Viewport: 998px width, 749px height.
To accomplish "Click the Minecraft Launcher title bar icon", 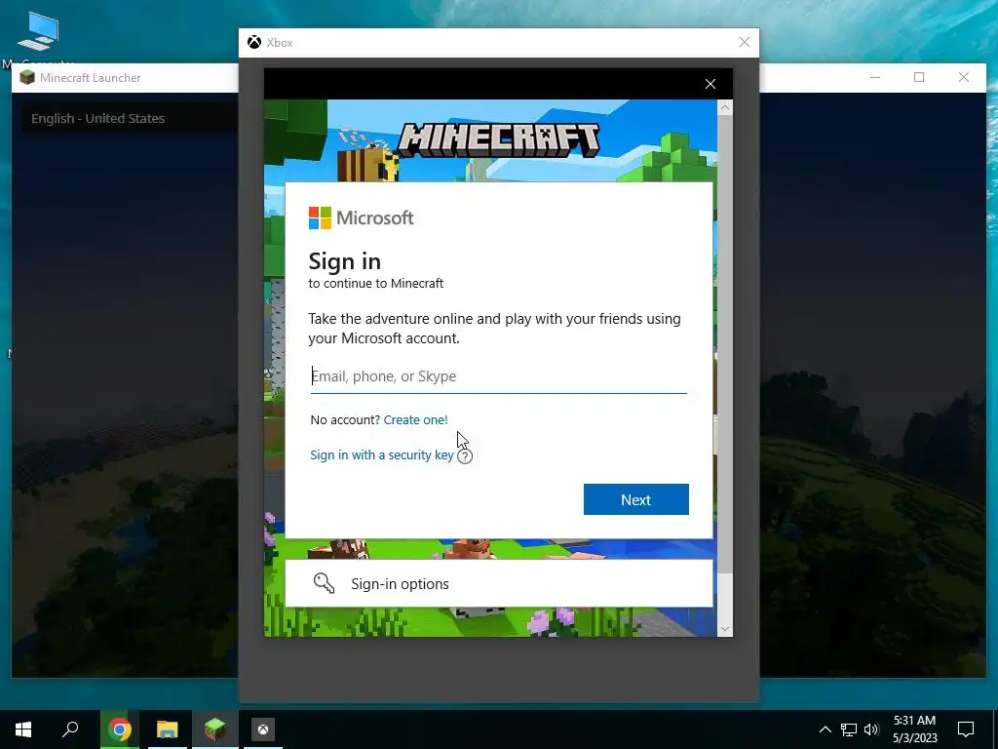I will [26, 78].
